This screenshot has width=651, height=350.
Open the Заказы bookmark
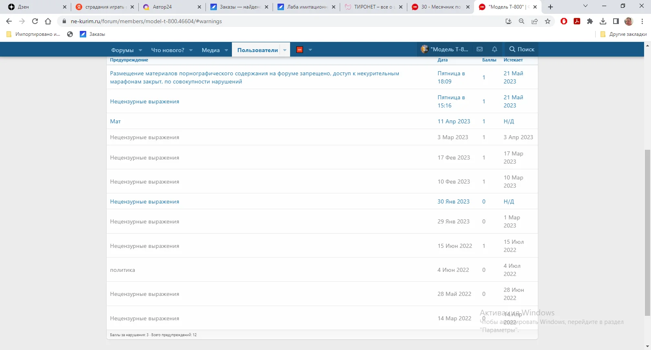92,34
